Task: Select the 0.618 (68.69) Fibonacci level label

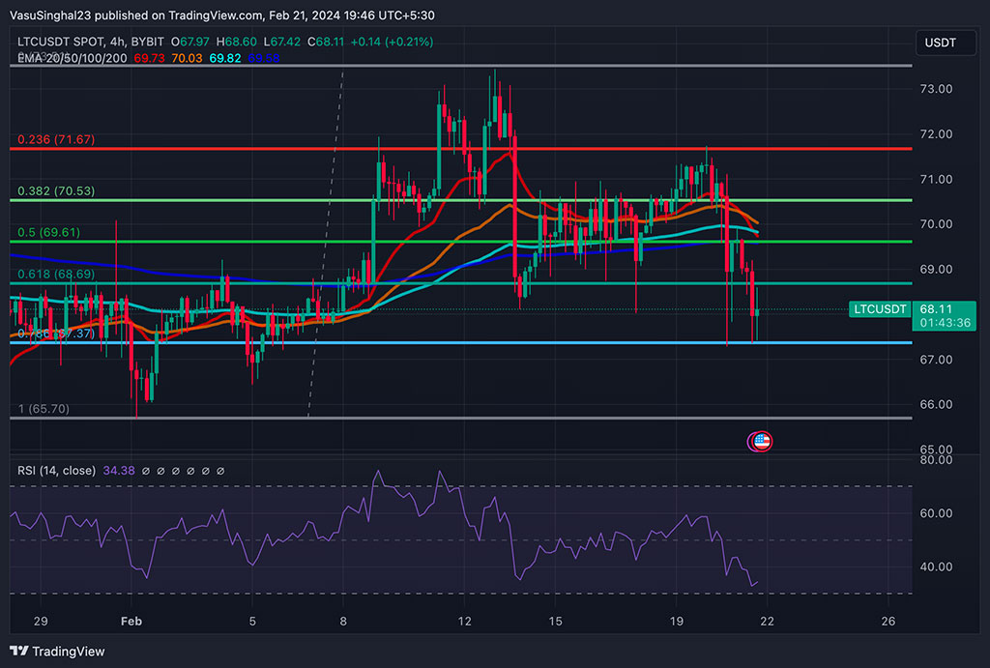Action: tap(55, 275)
